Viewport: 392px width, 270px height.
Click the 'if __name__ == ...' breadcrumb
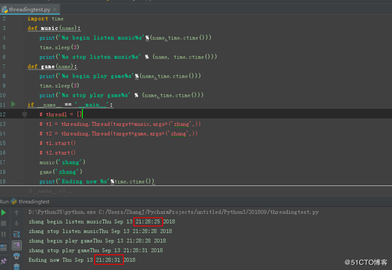click(50, 191)
